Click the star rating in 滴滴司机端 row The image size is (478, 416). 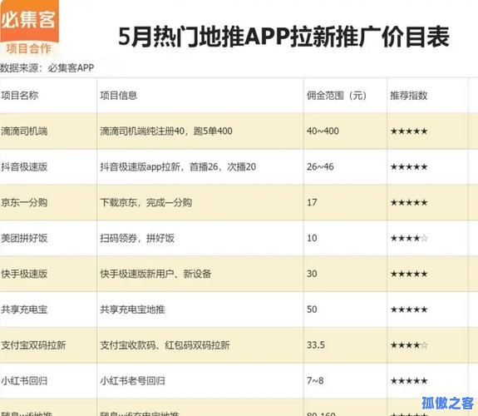point(409,131)
